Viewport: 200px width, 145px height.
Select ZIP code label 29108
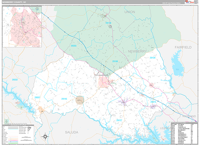115,61
